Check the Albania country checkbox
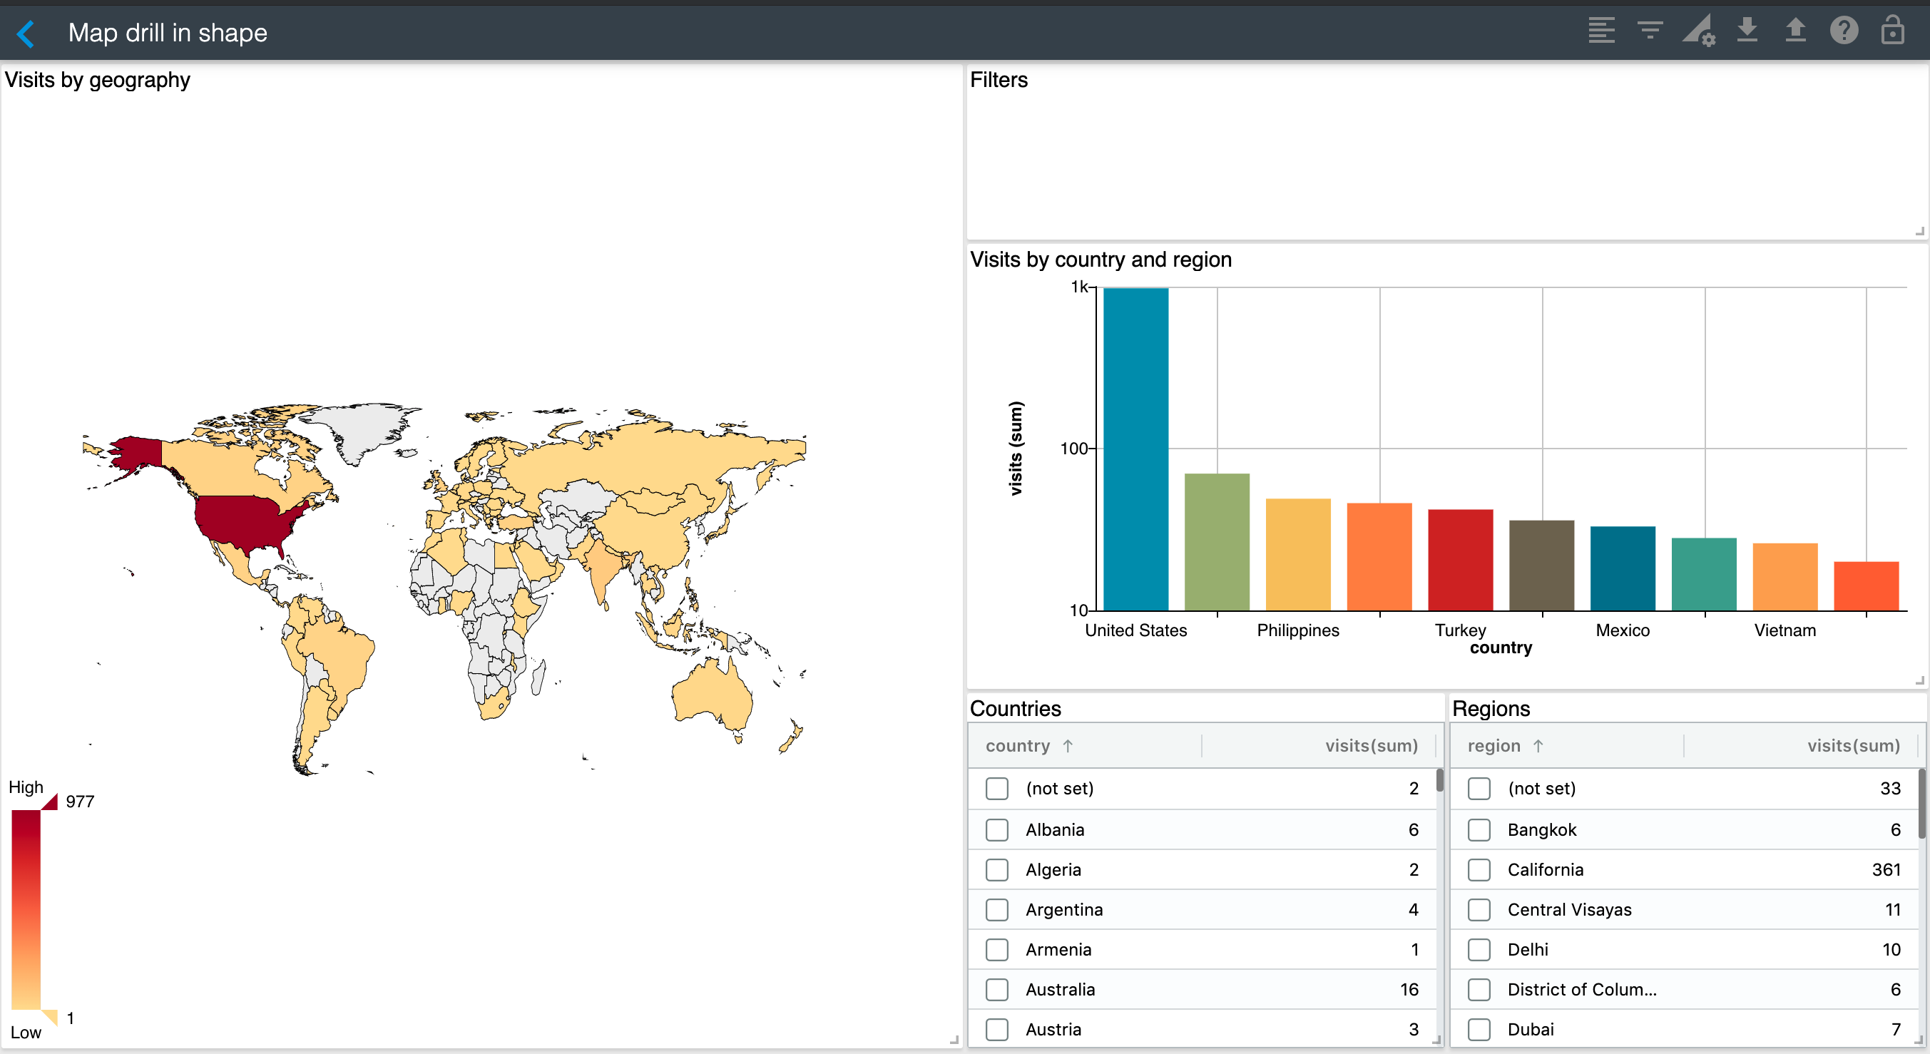Image resolution: width=1930 pixels, height=1054 pixels. [x=996, y=829]
